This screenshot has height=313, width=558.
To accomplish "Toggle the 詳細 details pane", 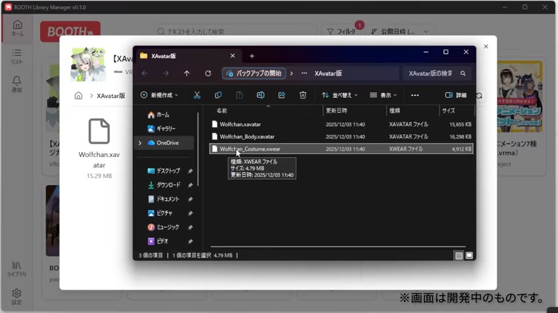I will 456,95.
